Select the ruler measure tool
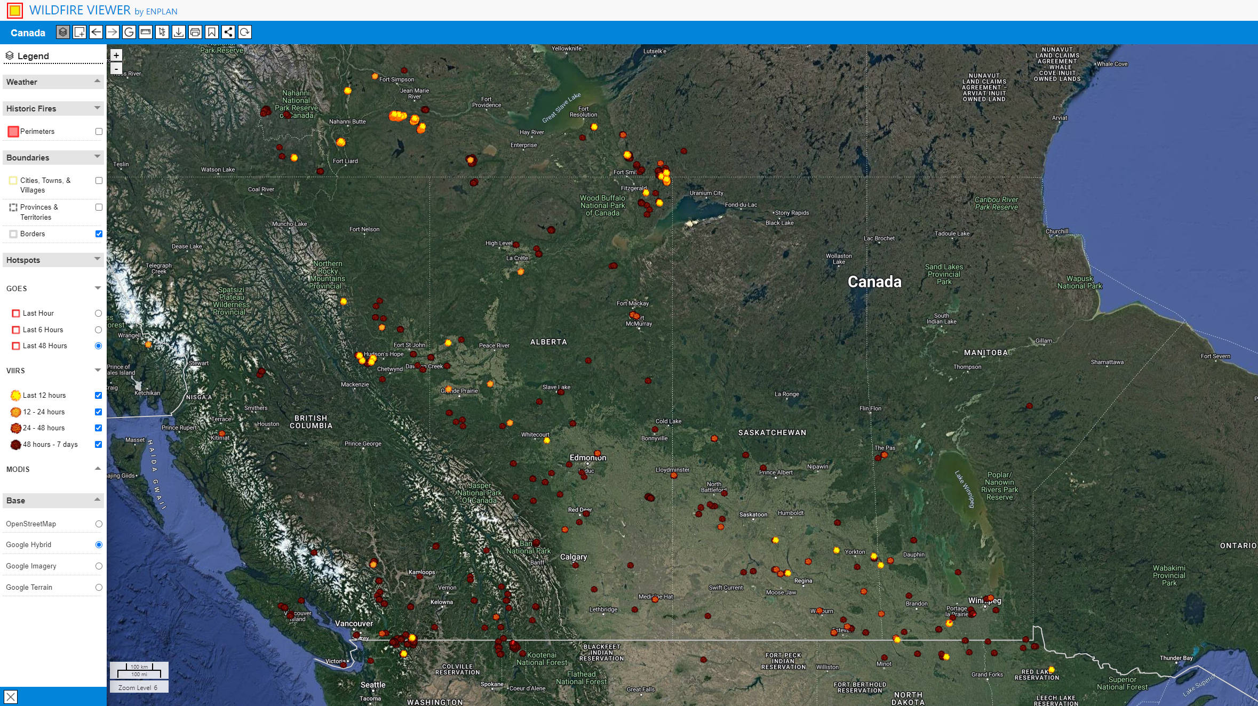Image resolution: width=1258 pixels, height=706 pixels. click(x=146, y=33)
